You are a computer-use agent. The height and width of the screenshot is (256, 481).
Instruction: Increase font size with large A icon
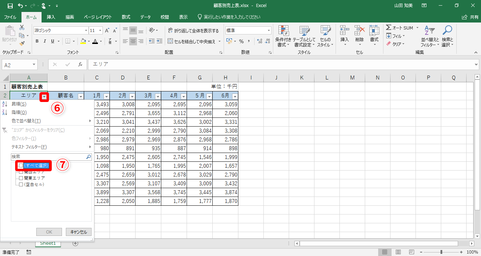click(x=107, y=31)
